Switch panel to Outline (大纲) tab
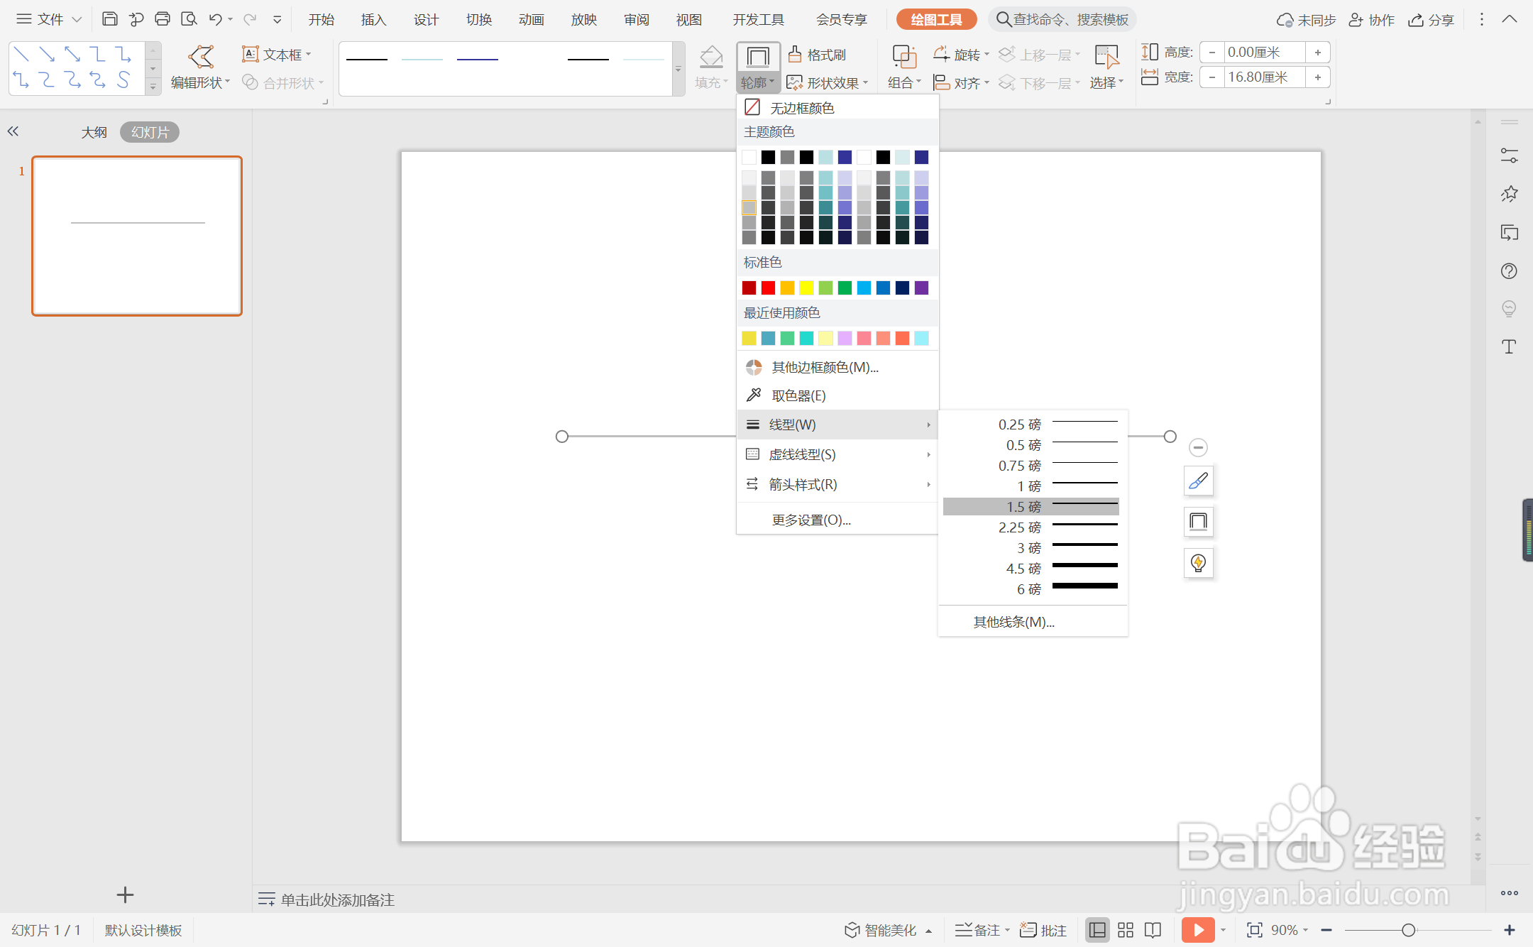The width and height of the screenshot is (1533, 947). 94,132
